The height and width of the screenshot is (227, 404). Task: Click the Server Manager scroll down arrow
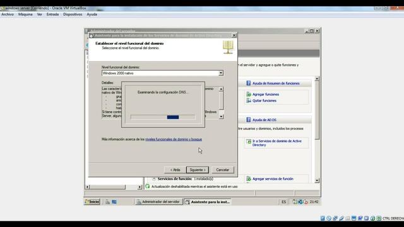(317, 181)
